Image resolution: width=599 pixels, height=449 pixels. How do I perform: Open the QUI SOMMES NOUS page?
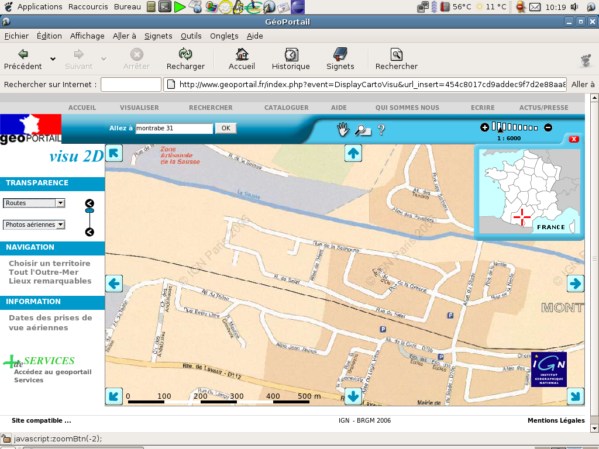pos(407,108)
